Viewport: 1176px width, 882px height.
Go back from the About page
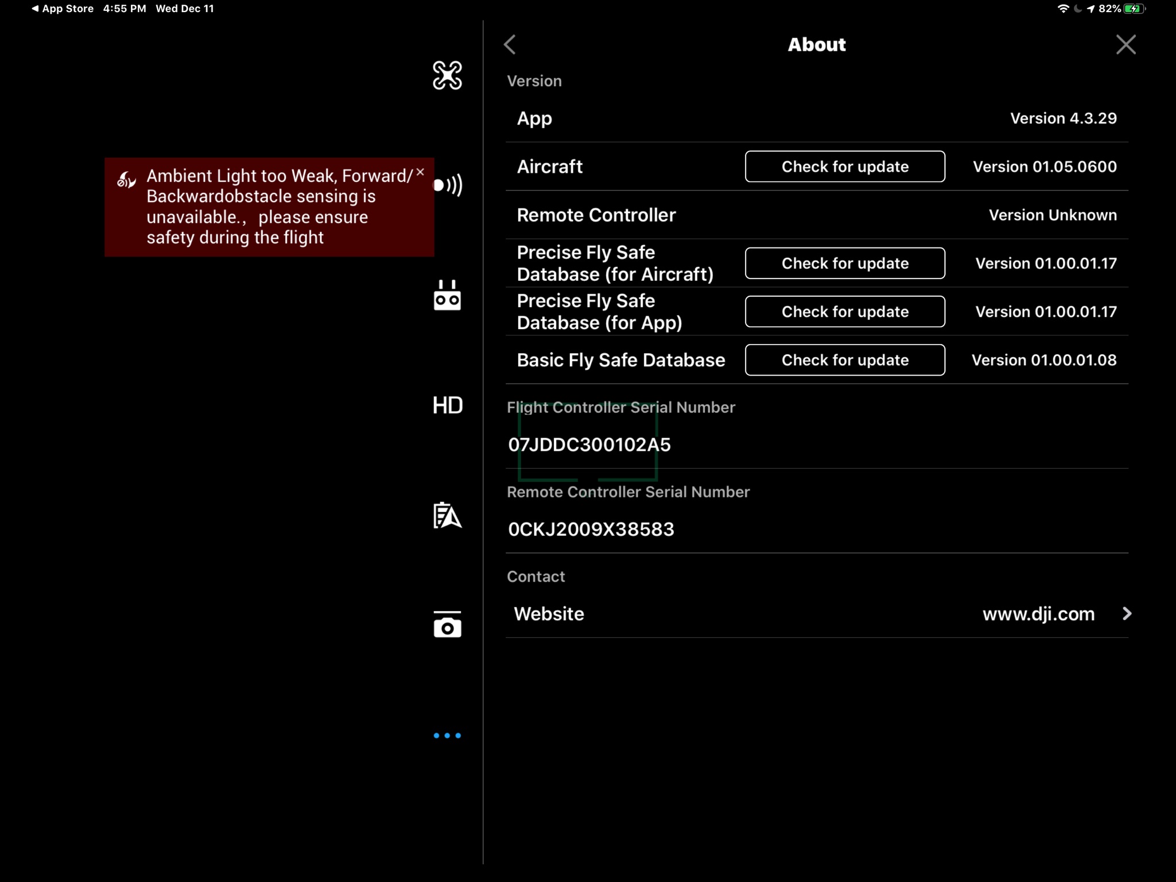[x=510, y=44]
